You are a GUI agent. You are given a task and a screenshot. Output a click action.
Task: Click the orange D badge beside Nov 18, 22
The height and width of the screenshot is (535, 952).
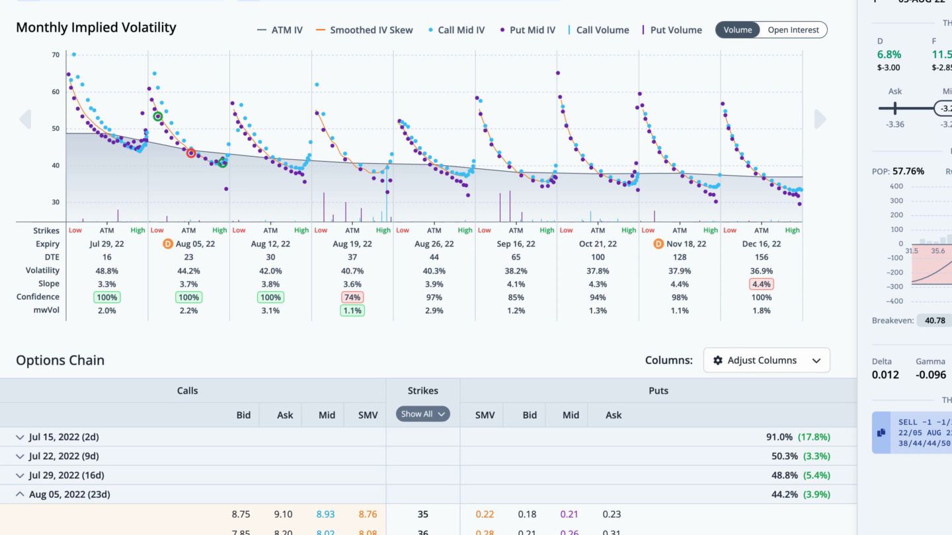pyautogui.click(x=658, y=244)
